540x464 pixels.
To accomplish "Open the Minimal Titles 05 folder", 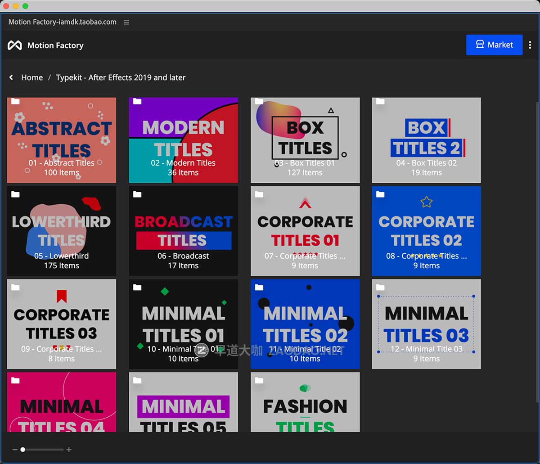I will pos(183,402).
